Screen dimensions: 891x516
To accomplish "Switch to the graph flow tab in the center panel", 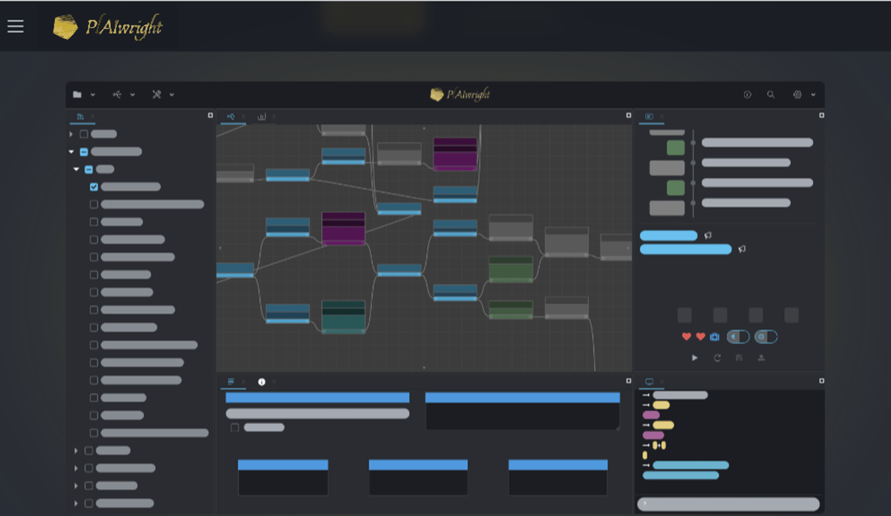I will (x=230, y=117).
